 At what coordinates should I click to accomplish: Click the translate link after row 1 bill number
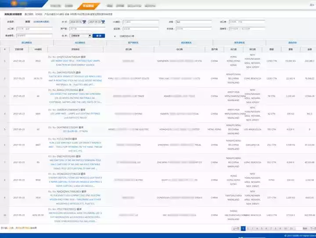click(x=83, y=57)
